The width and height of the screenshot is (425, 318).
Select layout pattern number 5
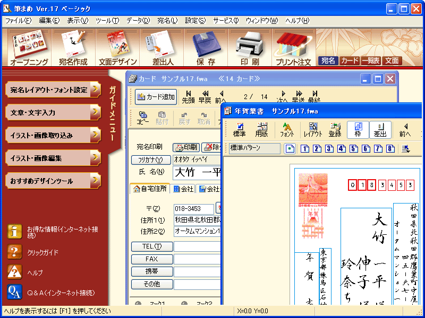pos(354,149)
